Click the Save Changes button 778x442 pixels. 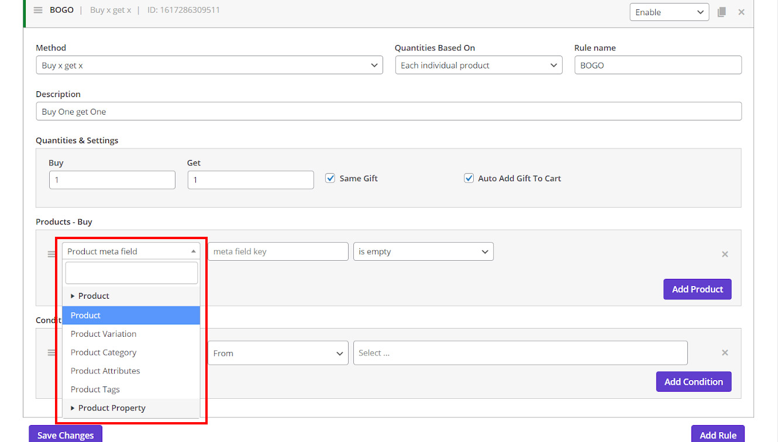65,435
